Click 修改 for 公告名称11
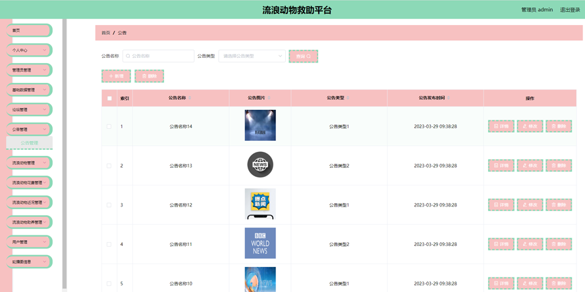Viewport: 585px width, 292px height. (530, 244)
